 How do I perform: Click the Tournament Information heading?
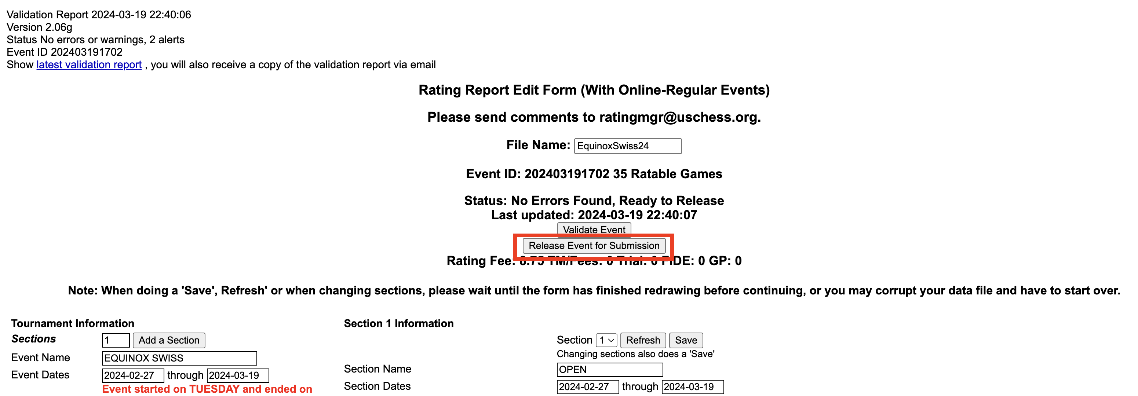point(72,324)
